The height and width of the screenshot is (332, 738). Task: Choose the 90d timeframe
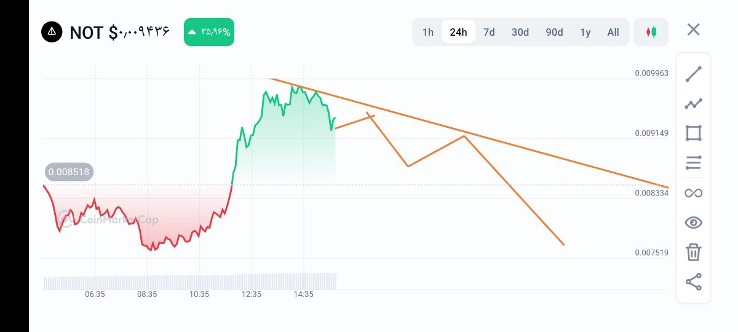(554, 32)
